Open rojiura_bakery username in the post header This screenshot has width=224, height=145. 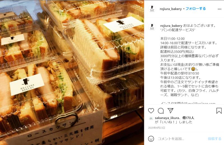click(x=171, y=9)
